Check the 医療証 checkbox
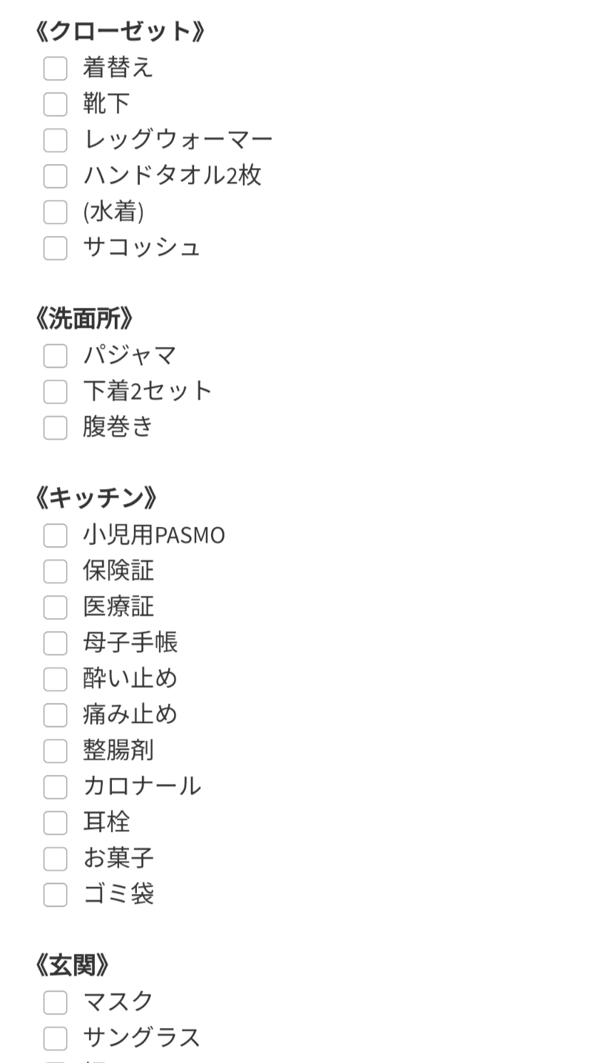 [x=55, y=607]
